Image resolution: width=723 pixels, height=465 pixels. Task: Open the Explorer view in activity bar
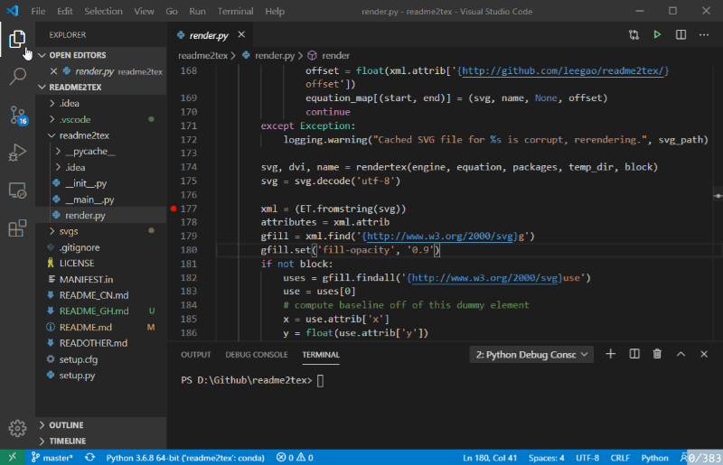[17, 39]
